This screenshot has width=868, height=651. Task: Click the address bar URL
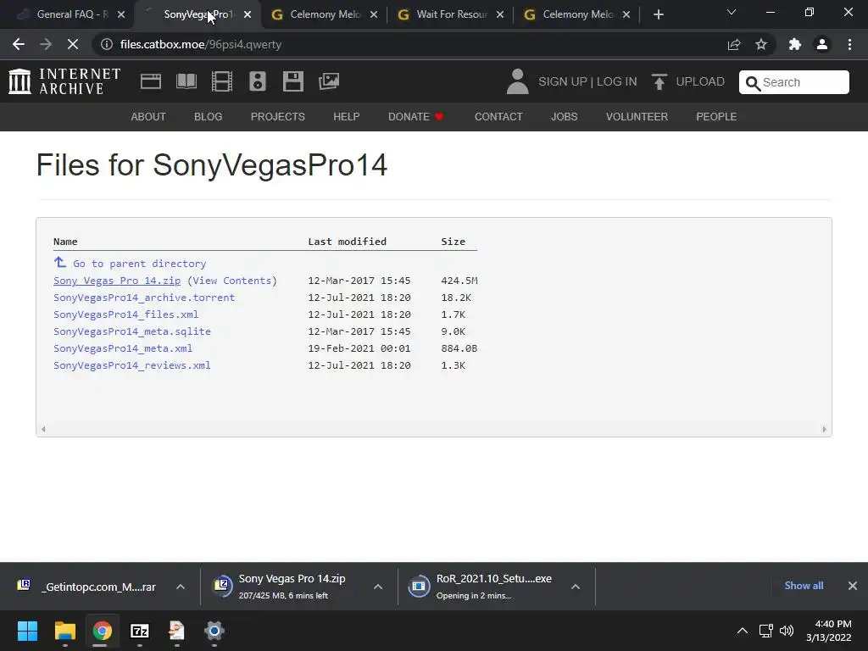pos(200,44)
